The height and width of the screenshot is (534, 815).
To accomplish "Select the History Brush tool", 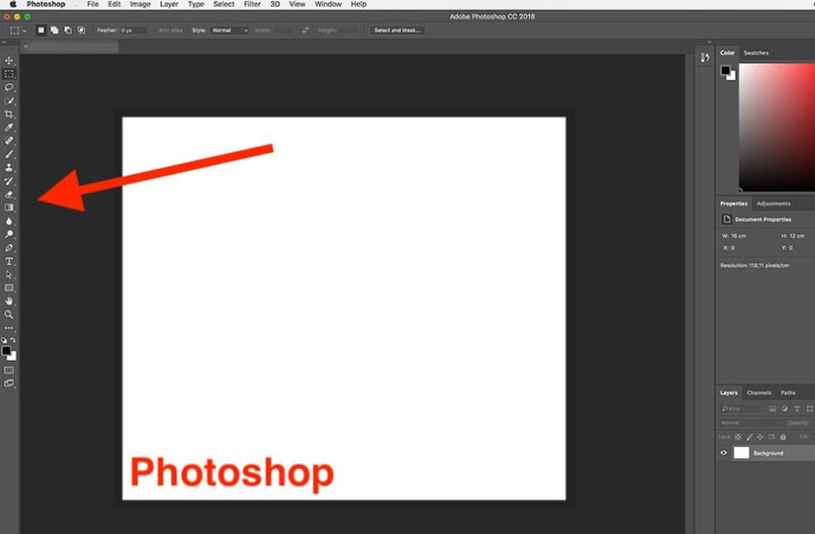I will point(9,181).
